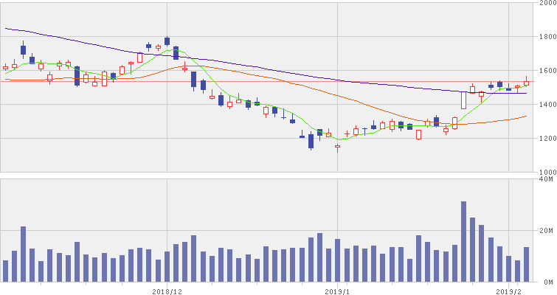Select the lowest candlestick at 2019/1
The height and width of the screenshot is (295, 557).
pos(338,147)
